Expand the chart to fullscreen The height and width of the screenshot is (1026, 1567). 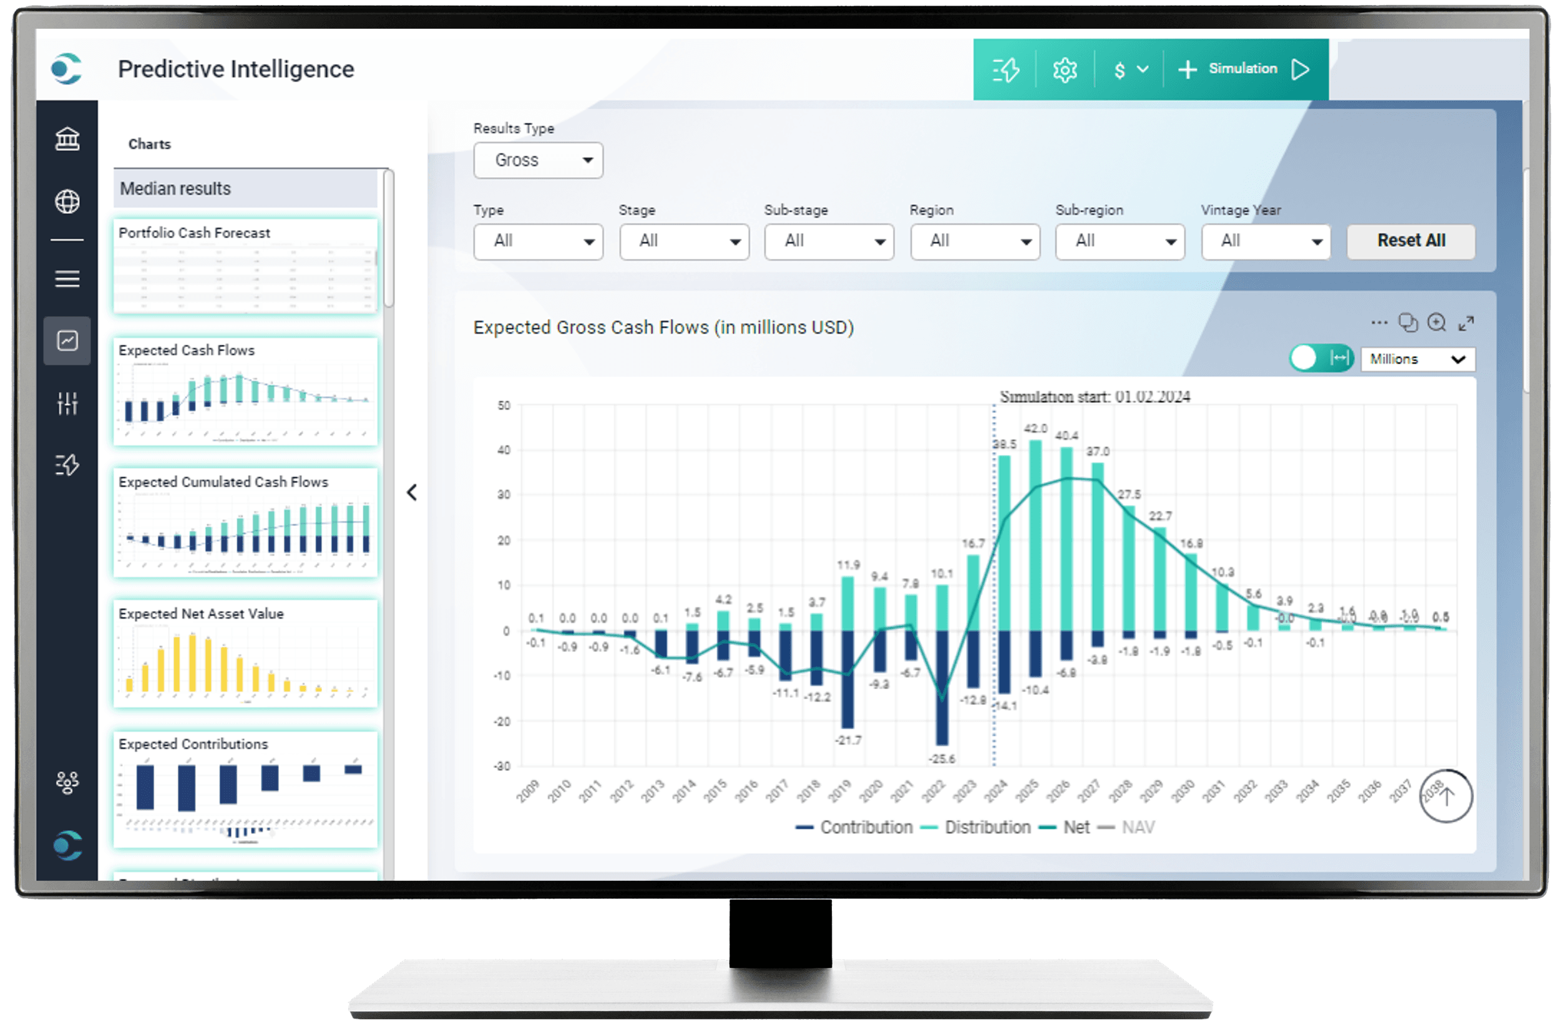[x=1466, y=323]
